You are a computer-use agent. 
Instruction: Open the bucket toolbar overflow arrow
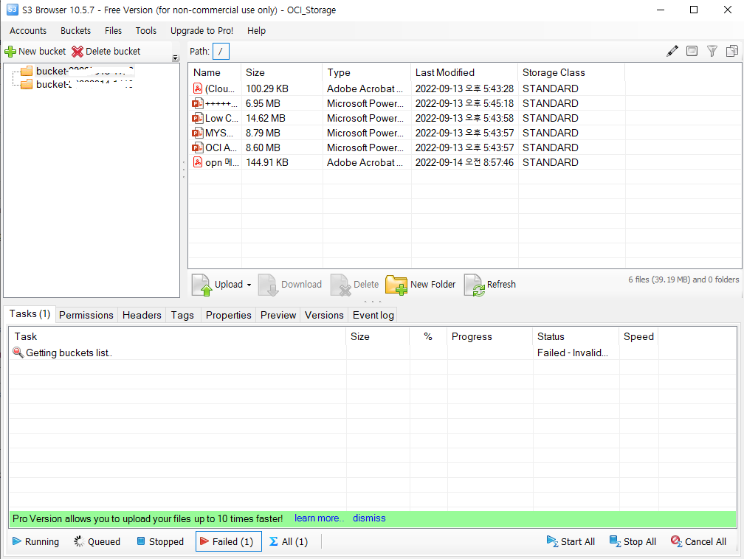pos(175,58)
